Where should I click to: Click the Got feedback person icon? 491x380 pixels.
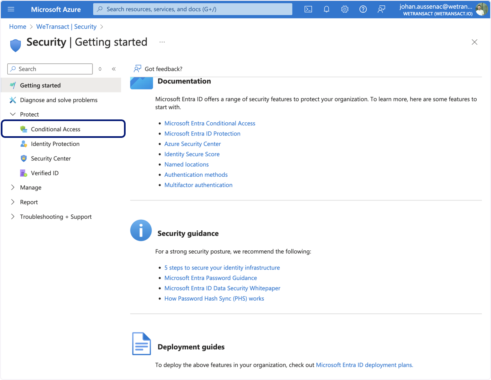pos(137,69)
